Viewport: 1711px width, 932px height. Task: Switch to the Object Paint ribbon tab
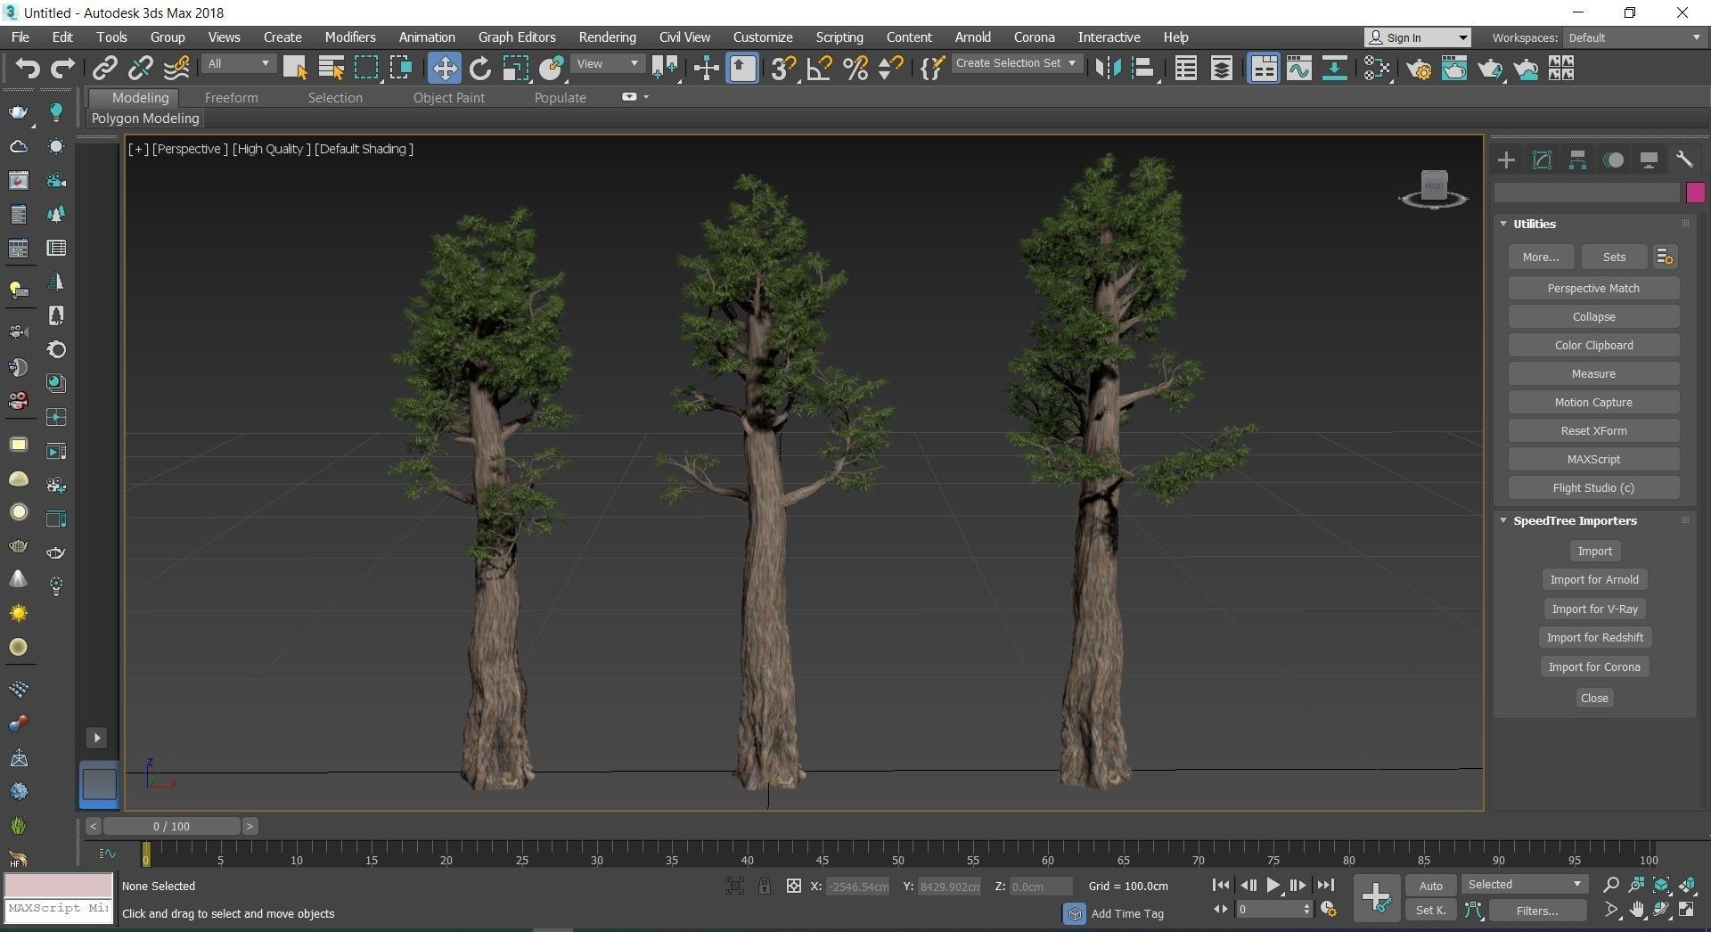(x=448, y=98)
